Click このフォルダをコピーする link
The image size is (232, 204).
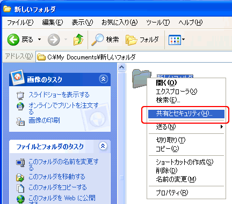pos(57,187)
